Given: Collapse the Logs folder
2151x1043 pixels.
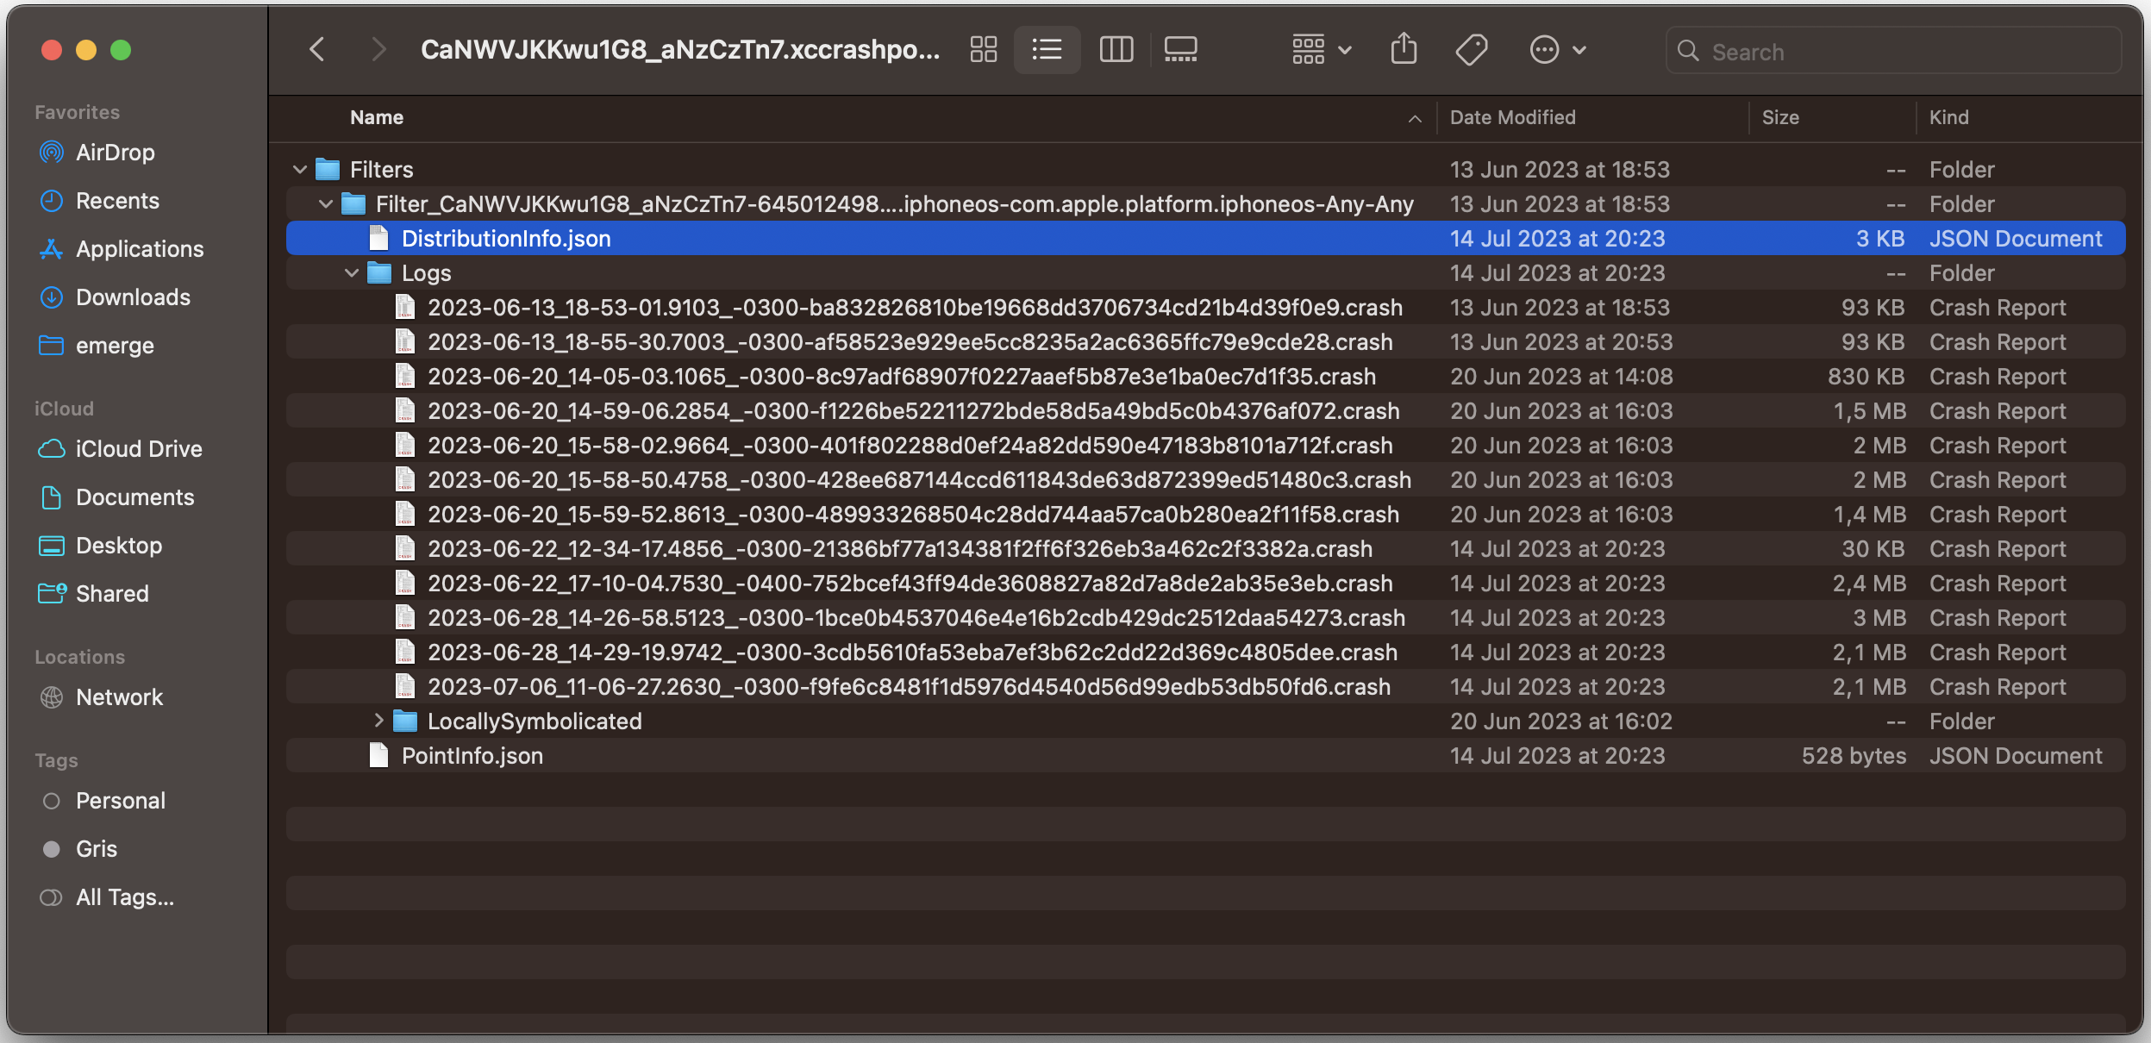Looking at the screenshot, I should pos(352,272).
